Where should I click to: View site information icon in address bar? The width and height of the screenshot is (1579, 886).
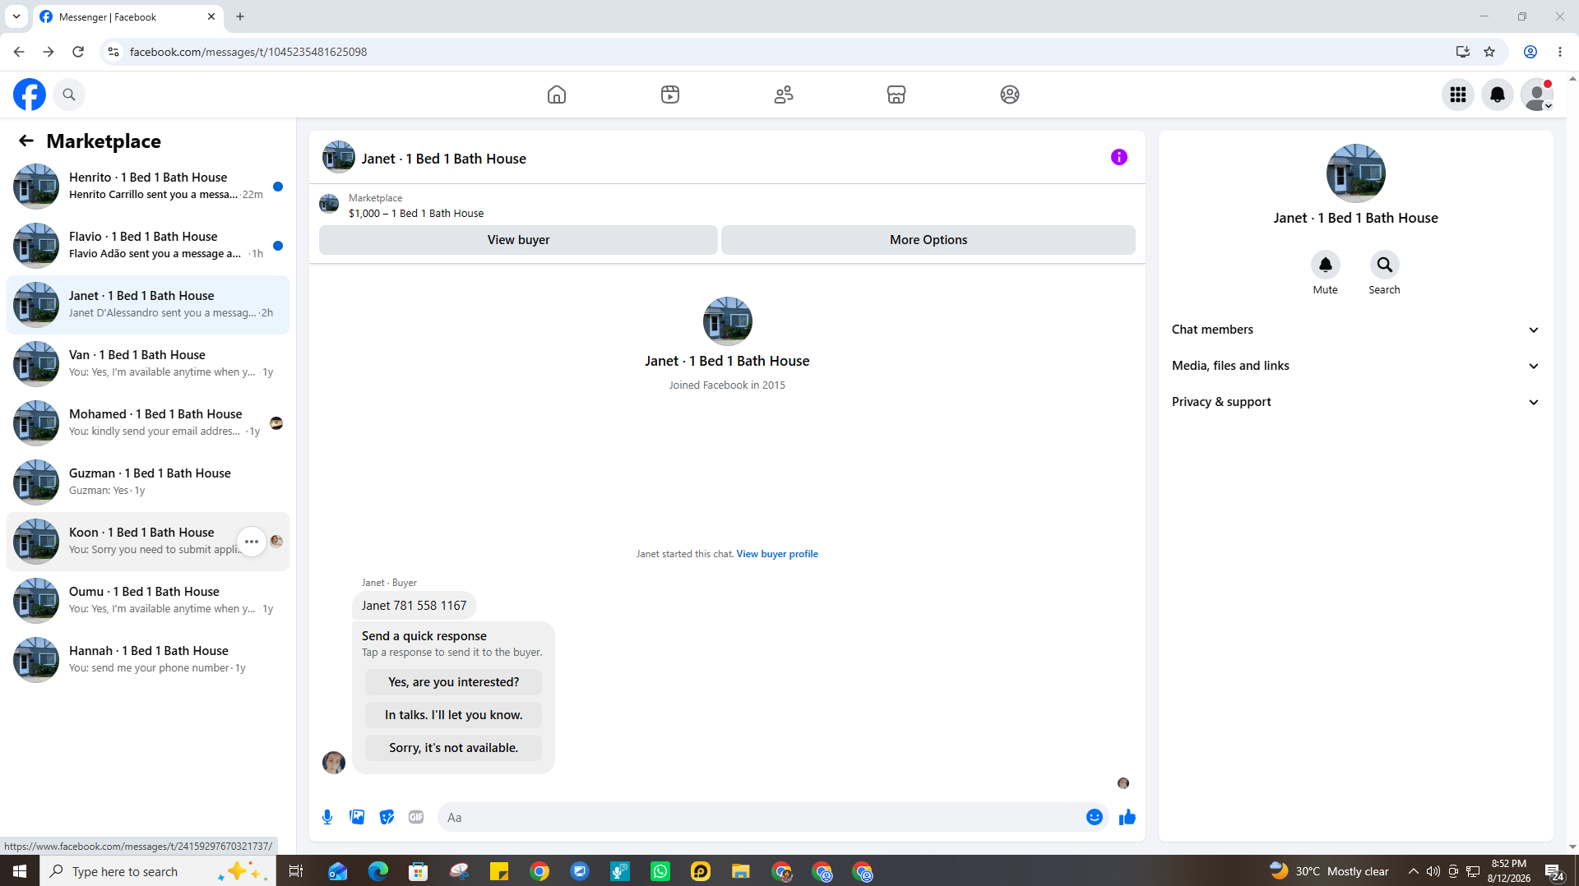[x=113, y=52]
